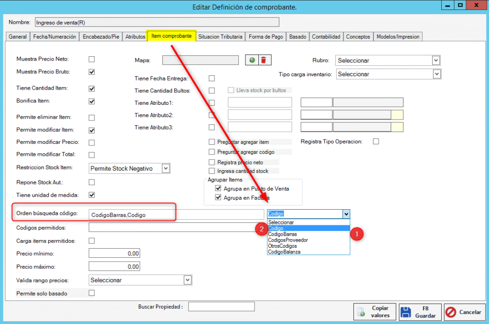Pick OtrosCodigos in the dropdown list

tap(282, 246)
